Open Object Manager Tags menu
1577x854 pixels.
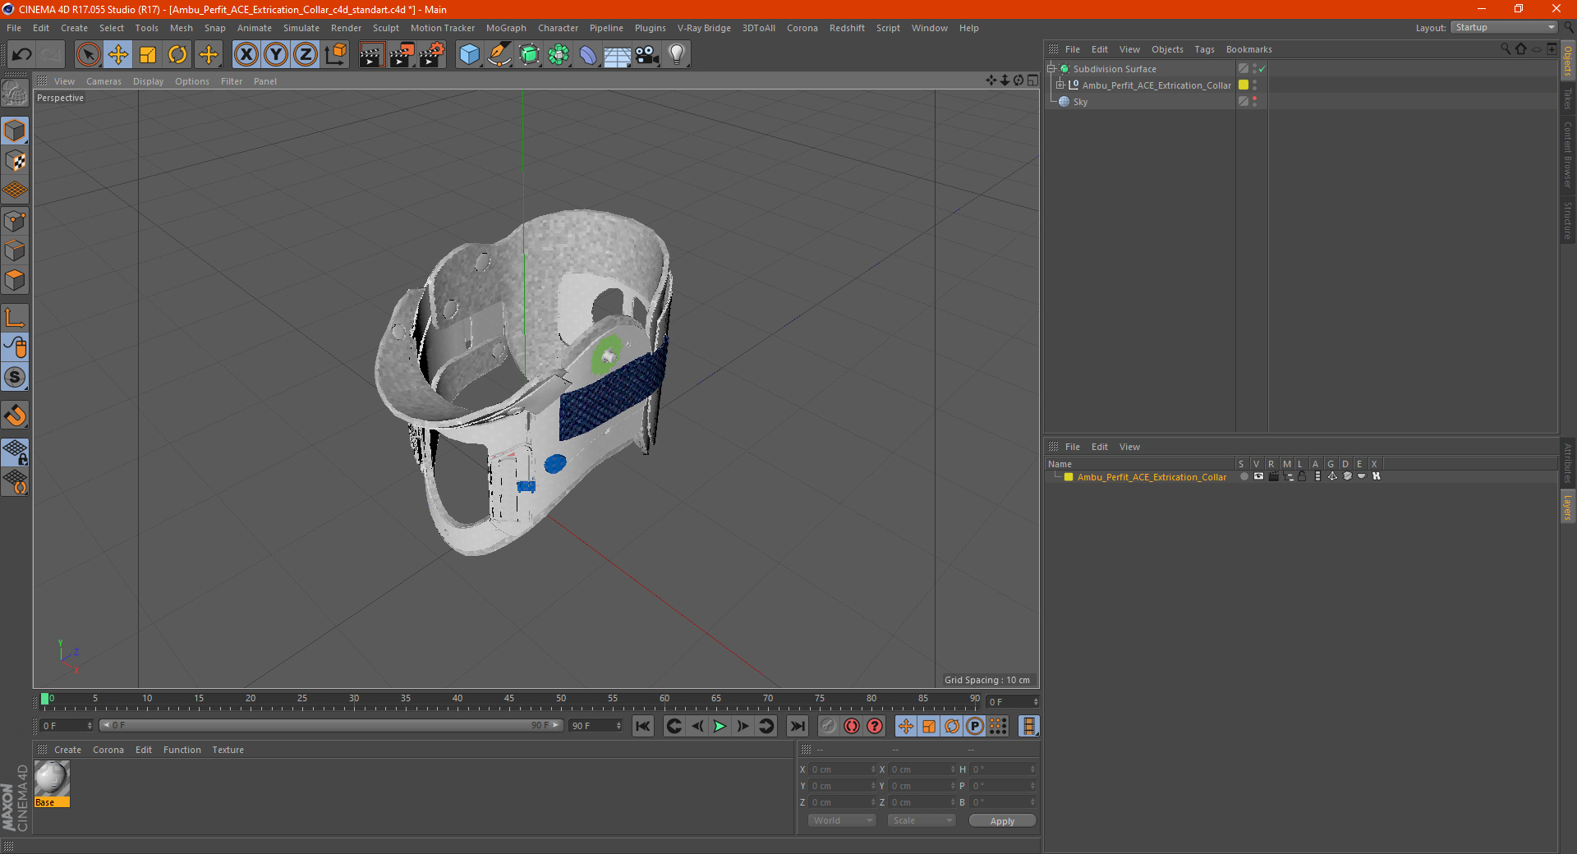(1204, 49)
